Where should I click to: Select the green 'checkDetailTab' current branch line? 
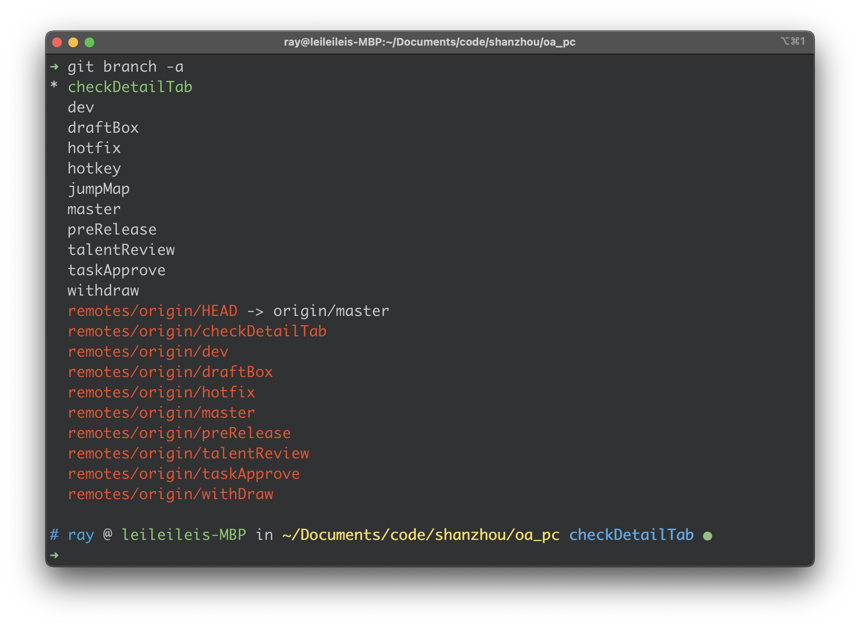coord(130,87)
